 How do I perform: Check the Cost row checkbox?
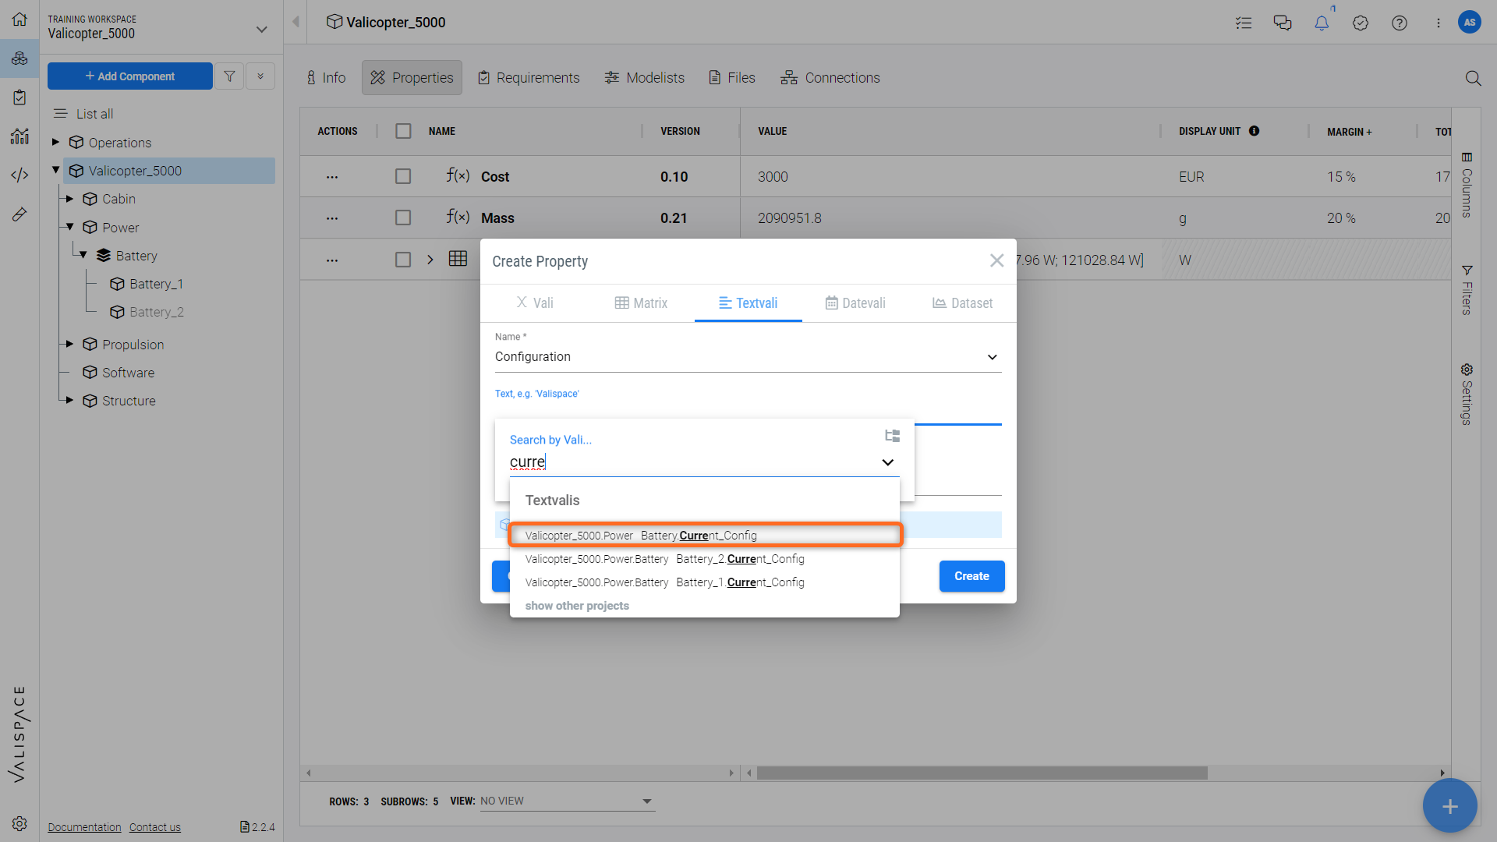(x=403, y=177)
